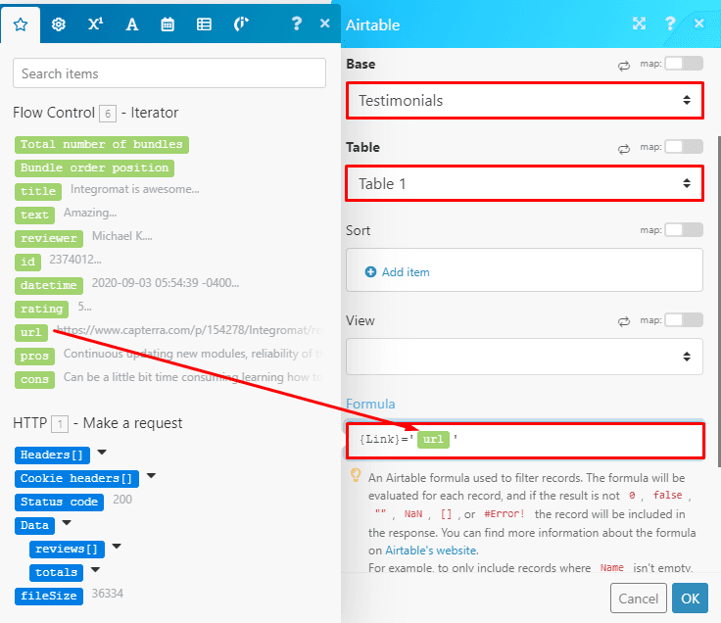The height and width of the screenshot is (623, 721).
Task: Toggle the map switch for Sort
Action: coord(684,230)
